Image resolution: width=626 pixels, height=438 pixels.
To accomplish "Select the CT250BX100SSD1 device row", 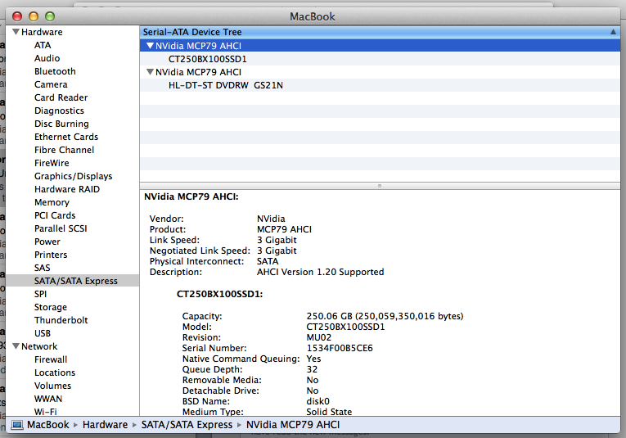I will coord(380,59).
